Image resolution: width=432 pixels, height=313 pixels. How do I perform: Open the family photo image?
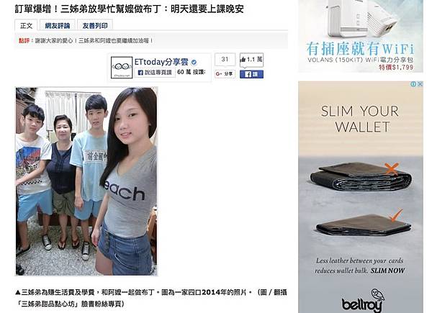click(x=86, y=181)
